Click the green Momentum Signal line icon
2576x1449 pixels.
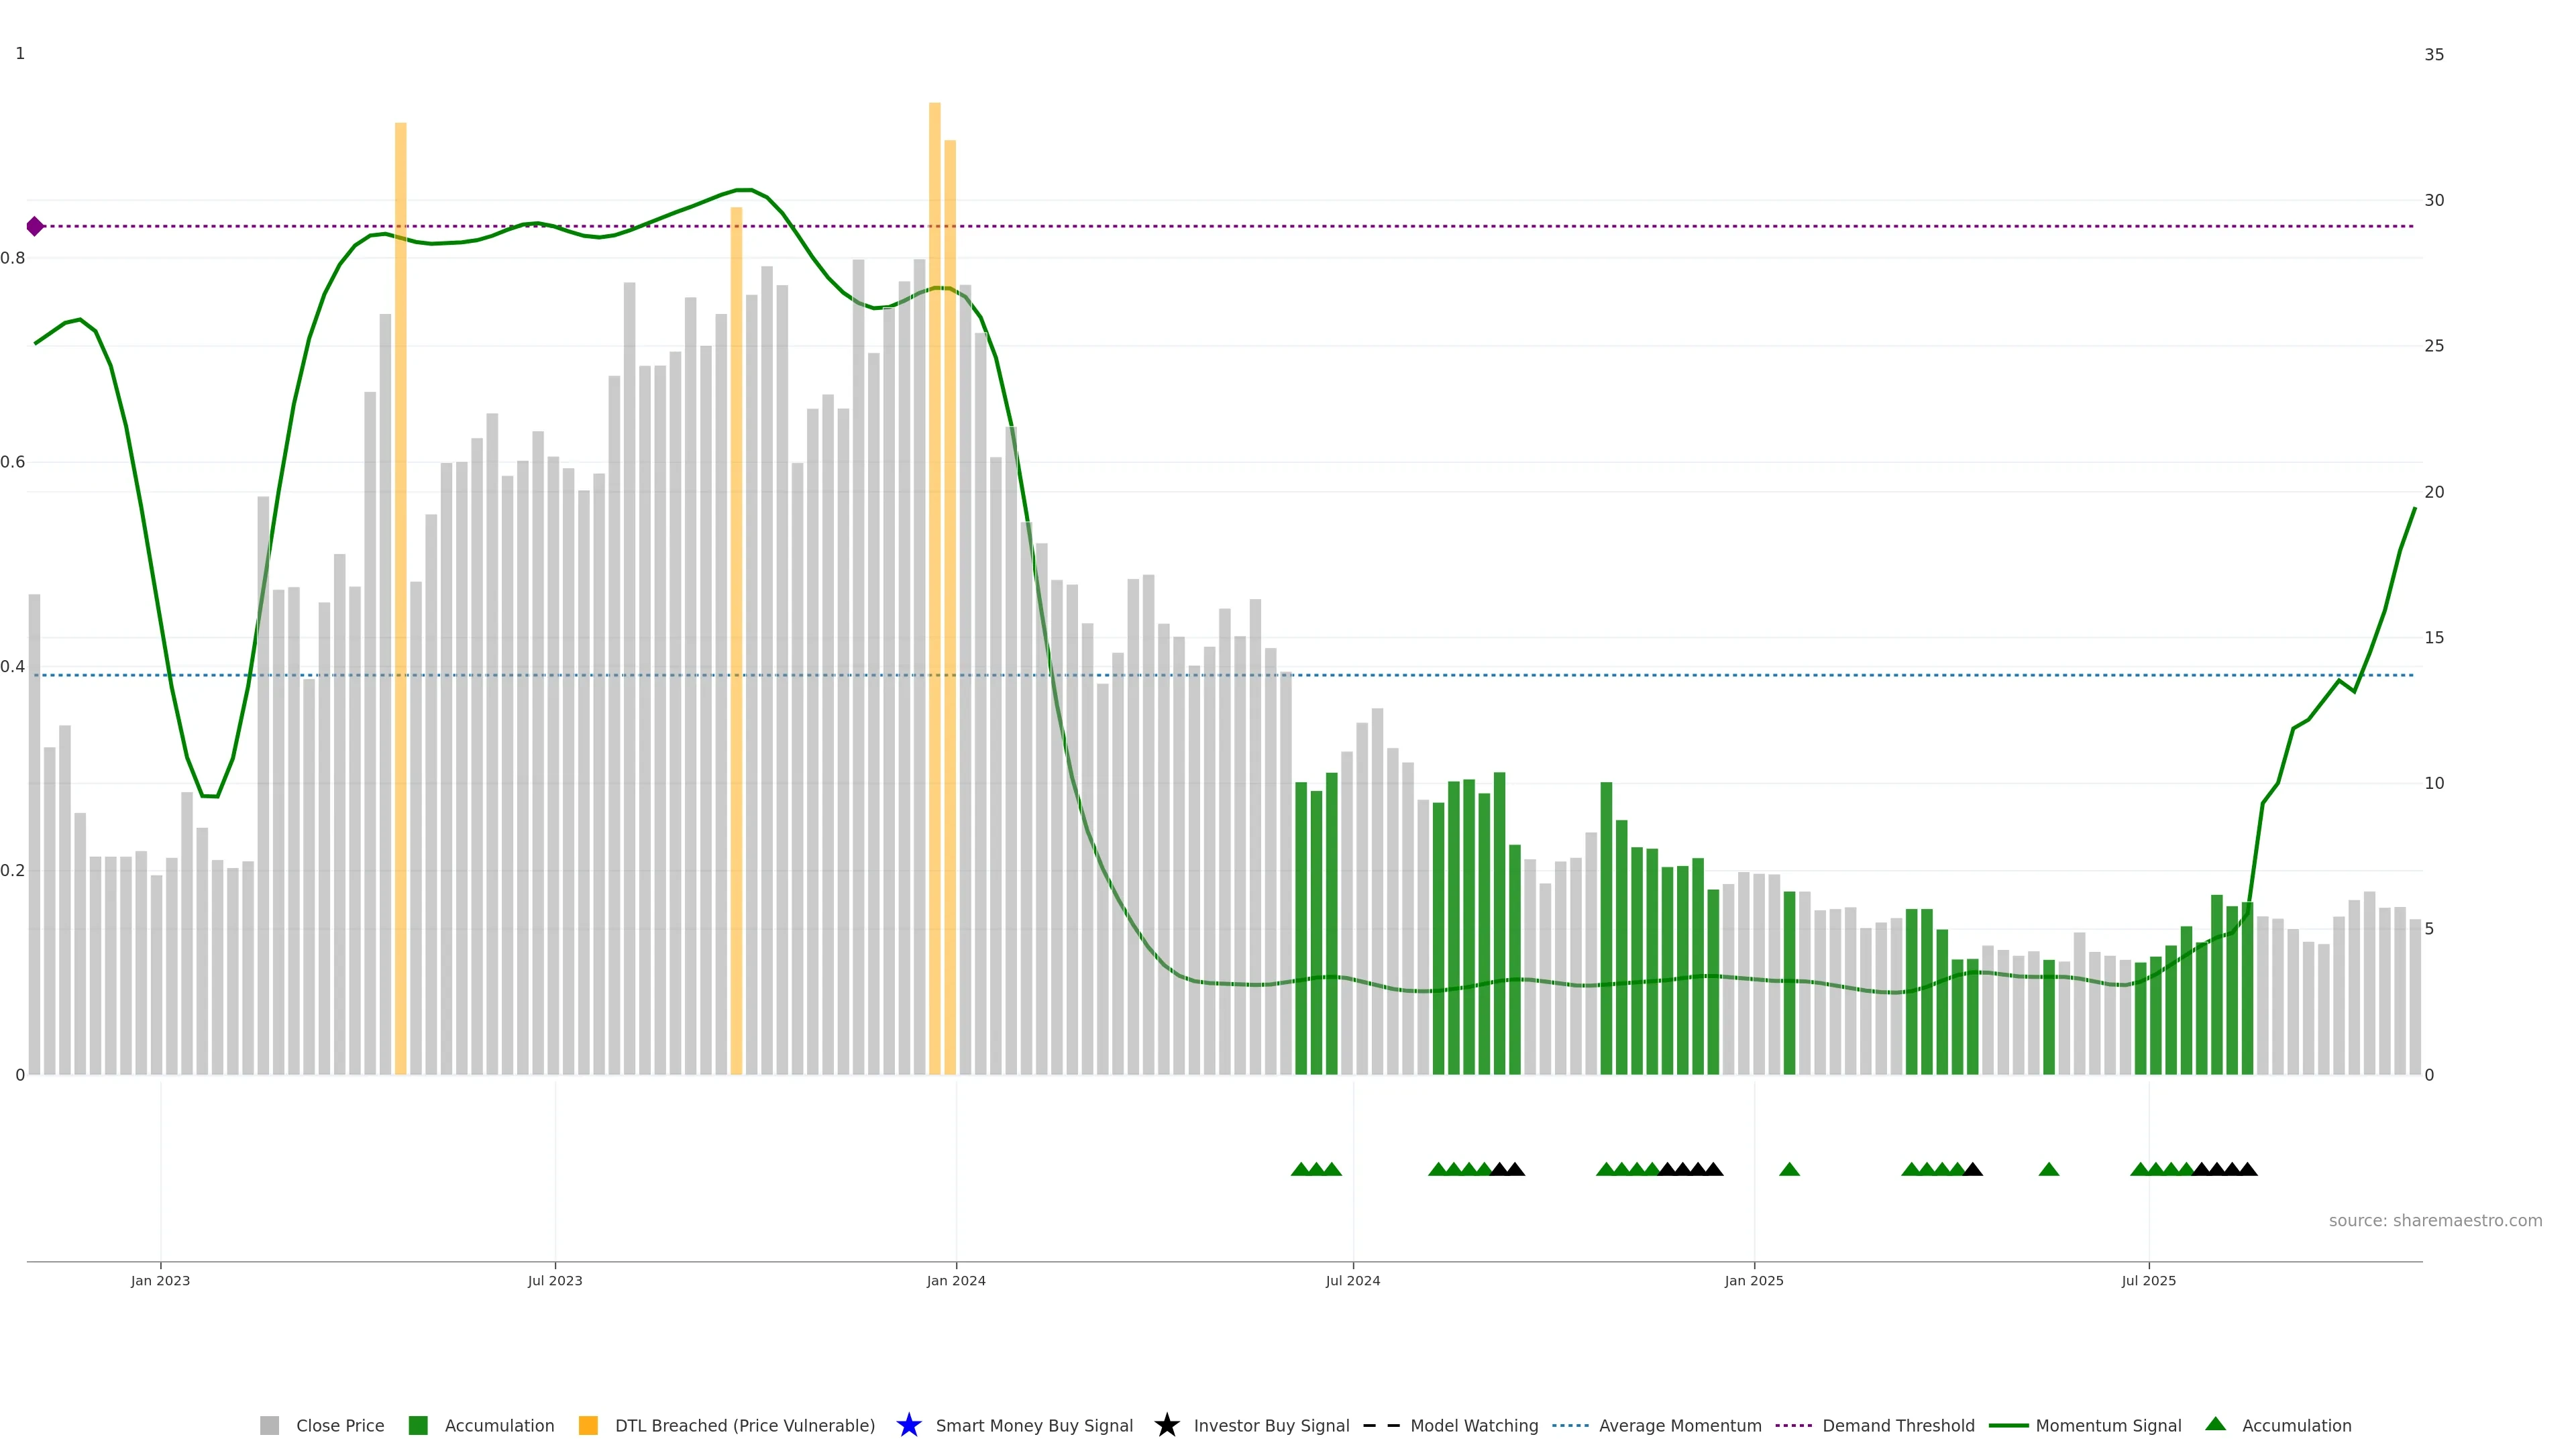(x=2008, y=1425)
